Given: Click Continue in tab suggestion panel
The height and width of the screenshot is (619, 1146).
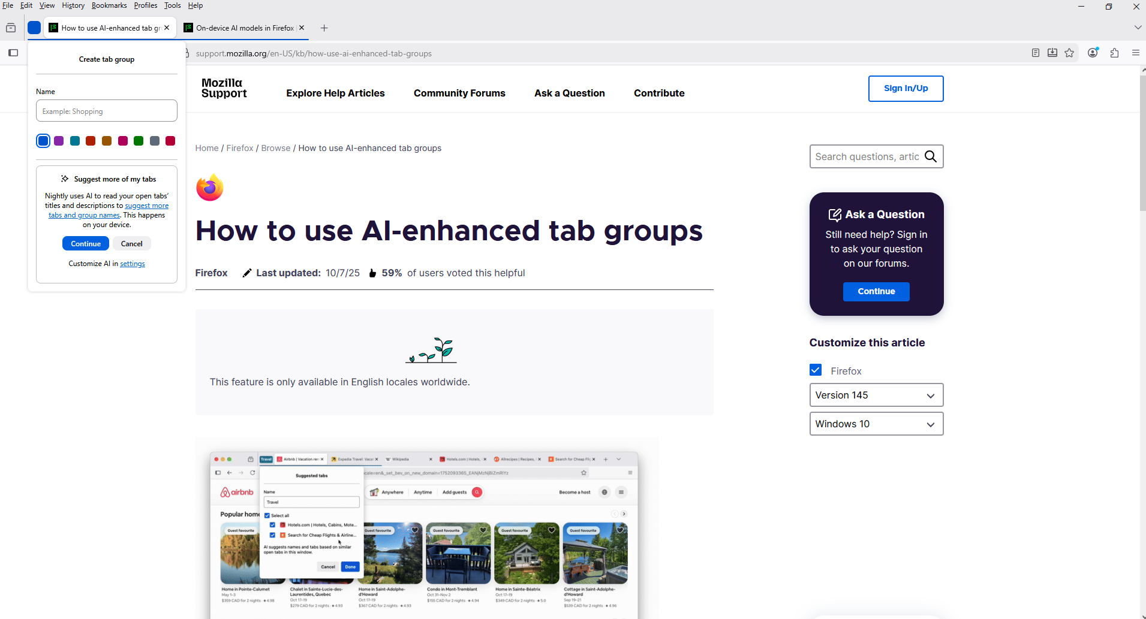Looking at the screenshot, I should [86, 243].
